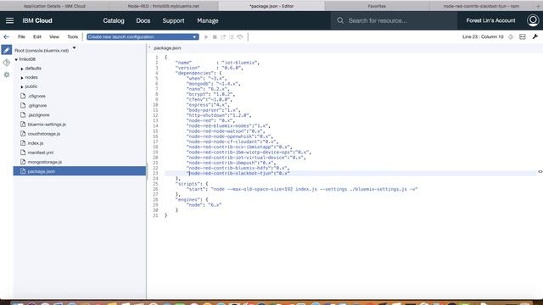The height and width of the screenshot is (305, 543).
Task: Click the "engines" line in editor
Action: [x=192, y=200]
